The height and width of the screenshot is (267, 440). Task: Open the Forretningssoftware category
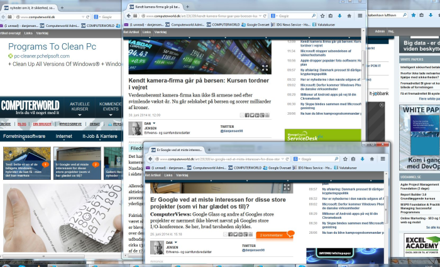(24, 136)
